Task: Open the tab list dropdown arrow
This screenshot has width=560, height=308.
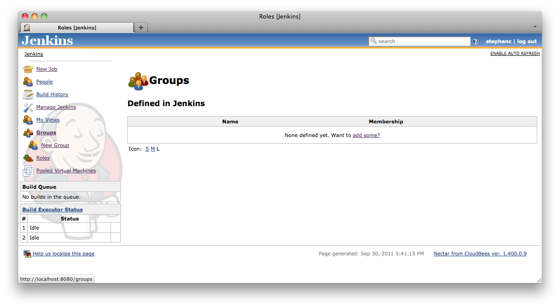Action: 535,27
